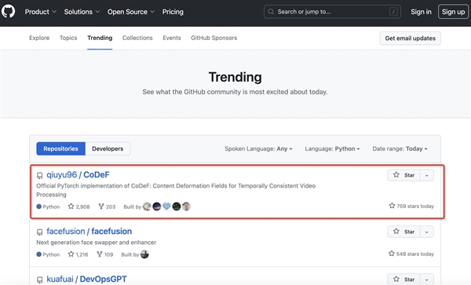Switch to the Developers view
Screen dimensions: 471x285
(x=108, y=148)
